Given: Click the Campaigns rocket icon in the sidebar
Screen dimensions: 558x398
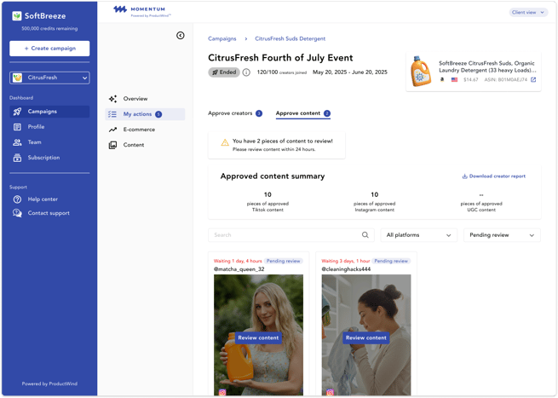Looking at the screenshot, I should click(17, 112).
